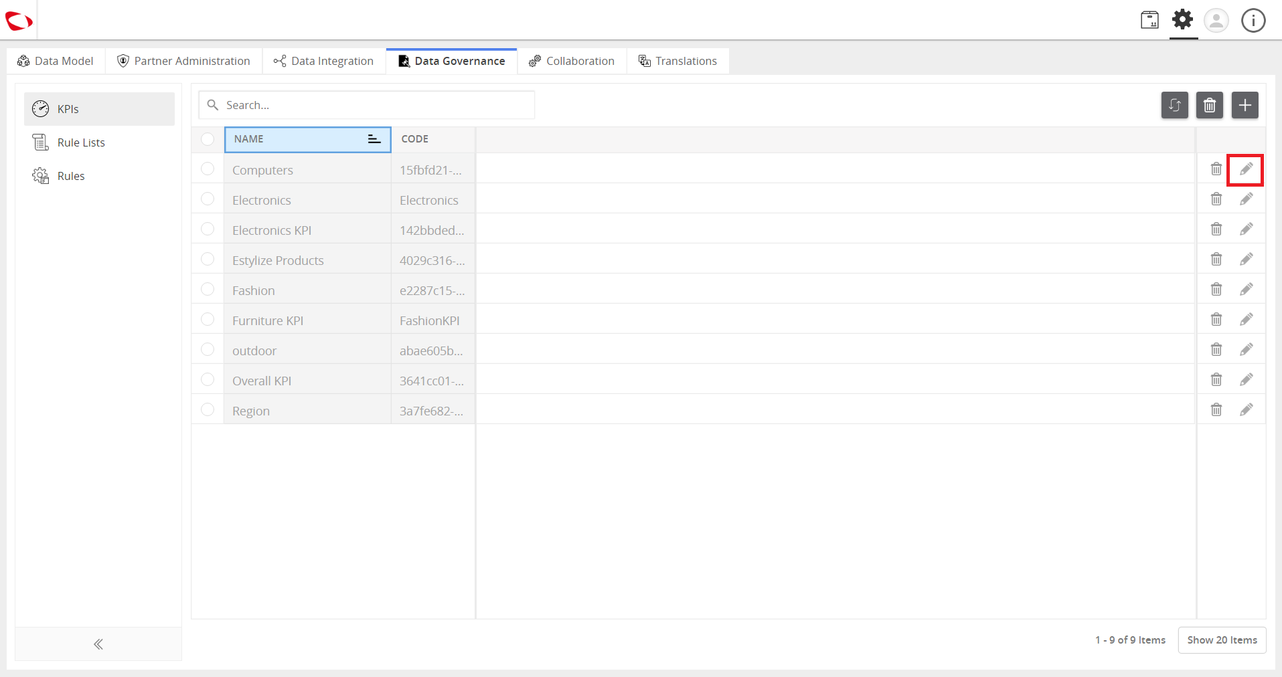
Task: Delete the Computers KPI row
Action: (x=1216, y=169)
